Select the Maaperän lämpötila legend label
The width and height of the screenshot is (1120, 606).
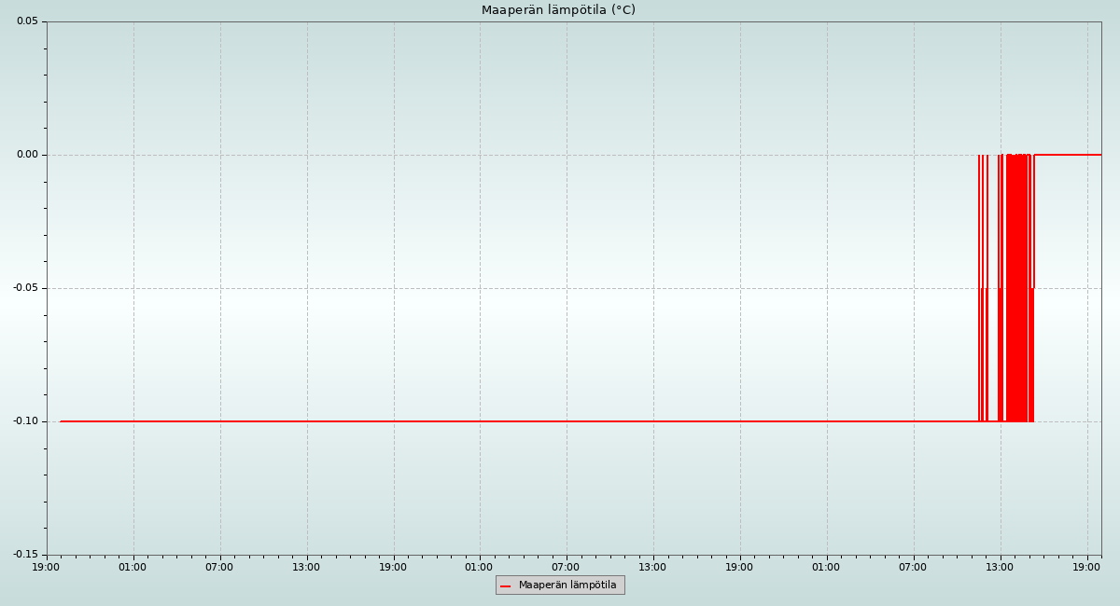(567, 585)
